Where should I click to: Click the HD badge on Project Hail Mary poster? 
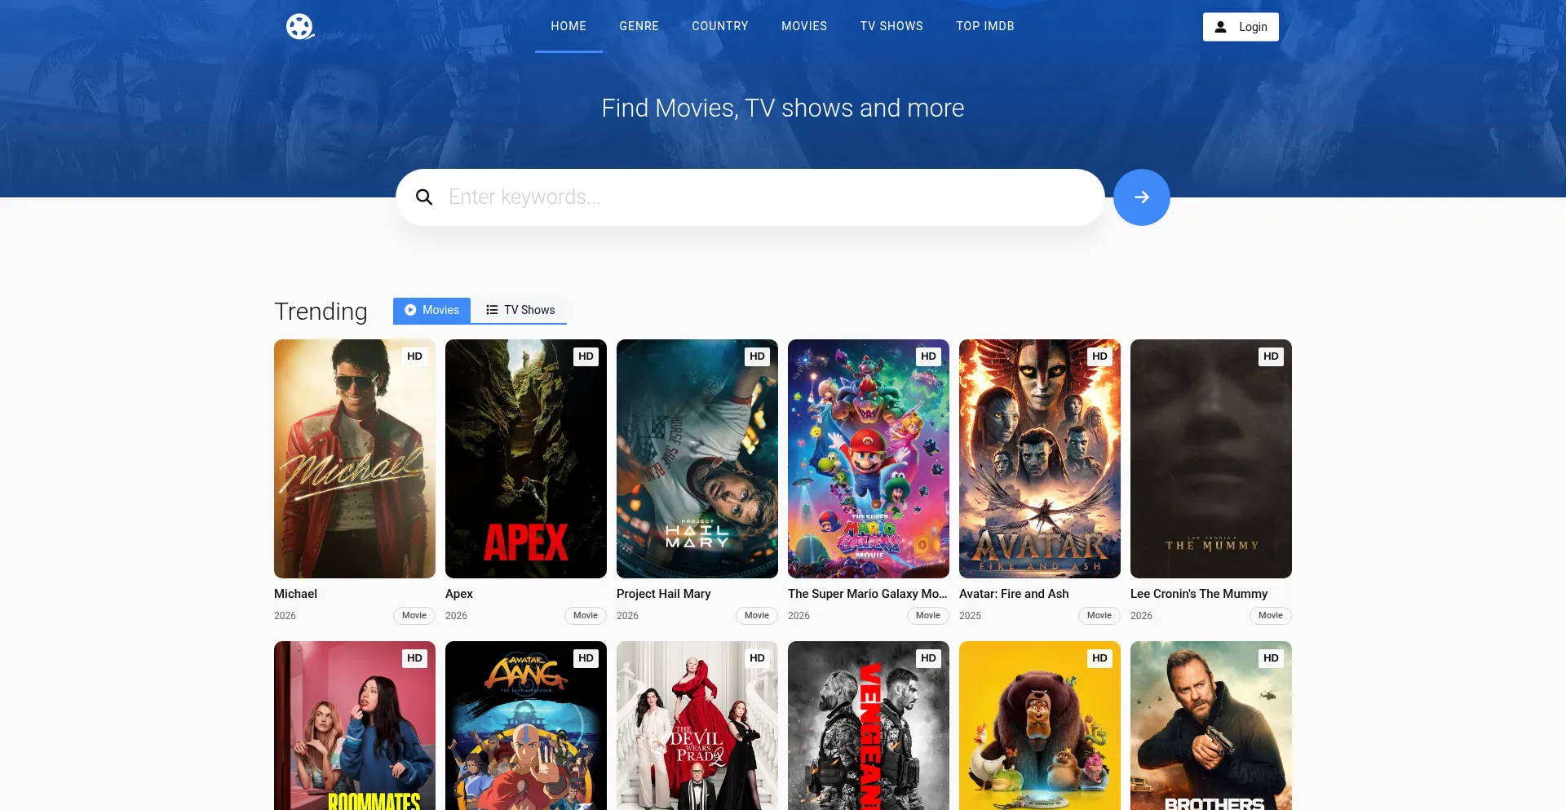coord(757,356)
